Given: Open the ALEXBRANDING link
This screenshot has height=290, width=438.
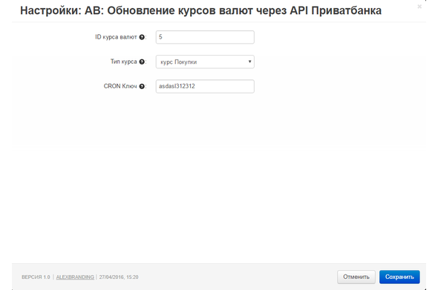Looking at the screenshot, I should click(x=75, y=277).
